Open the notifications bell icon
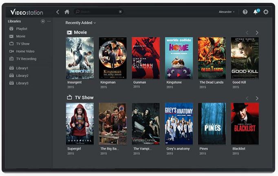Image resolution: width=278 pixels, height=176 pixels. [x=256, y=12]
